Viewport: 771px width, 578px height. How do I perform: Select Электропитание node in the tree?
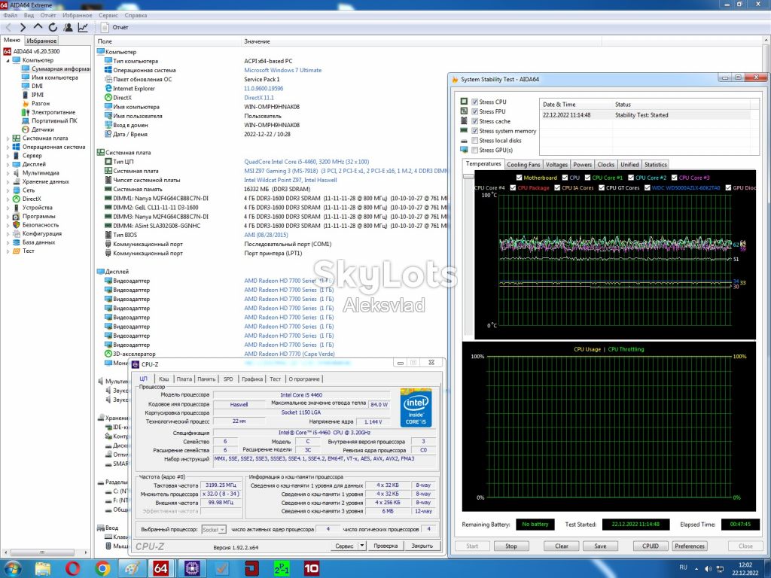[53, 112]
